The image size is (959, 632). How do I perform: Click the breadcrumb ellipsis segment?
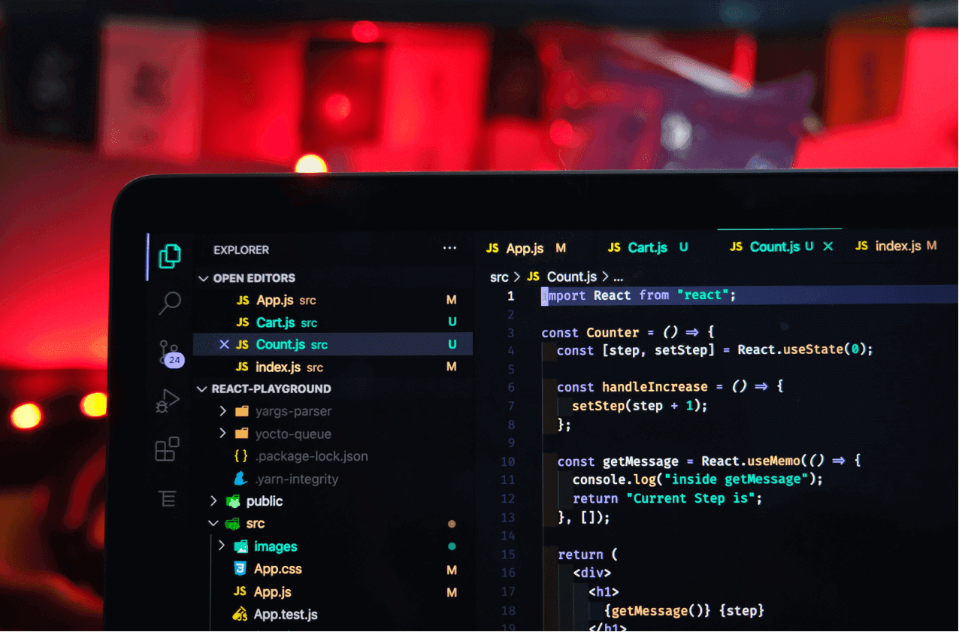[619, 277]
